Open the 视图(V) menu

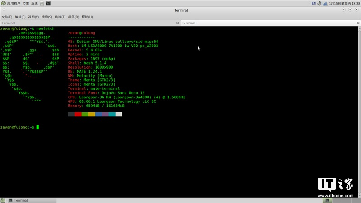pos(33,17)
